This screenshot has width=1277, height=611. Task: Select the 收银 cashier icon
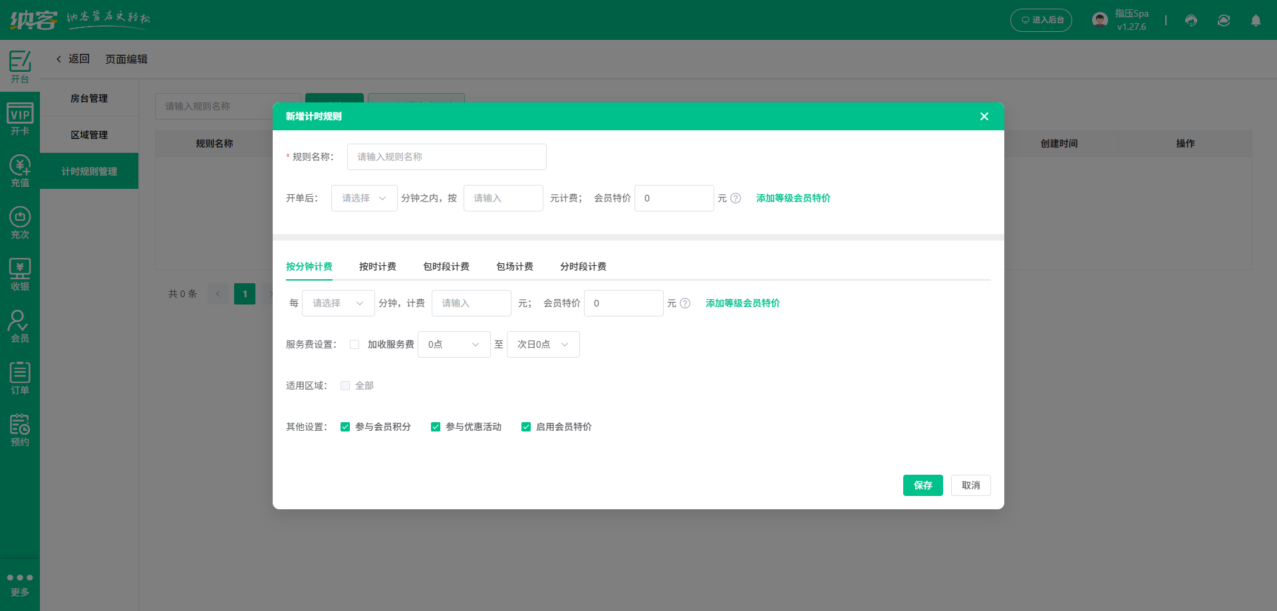20,275
